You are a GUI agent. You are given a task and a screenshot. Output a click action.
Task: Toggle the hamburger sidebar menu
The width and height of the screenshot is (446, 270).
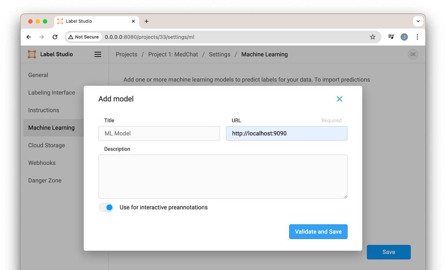click(x=98, y=54)
